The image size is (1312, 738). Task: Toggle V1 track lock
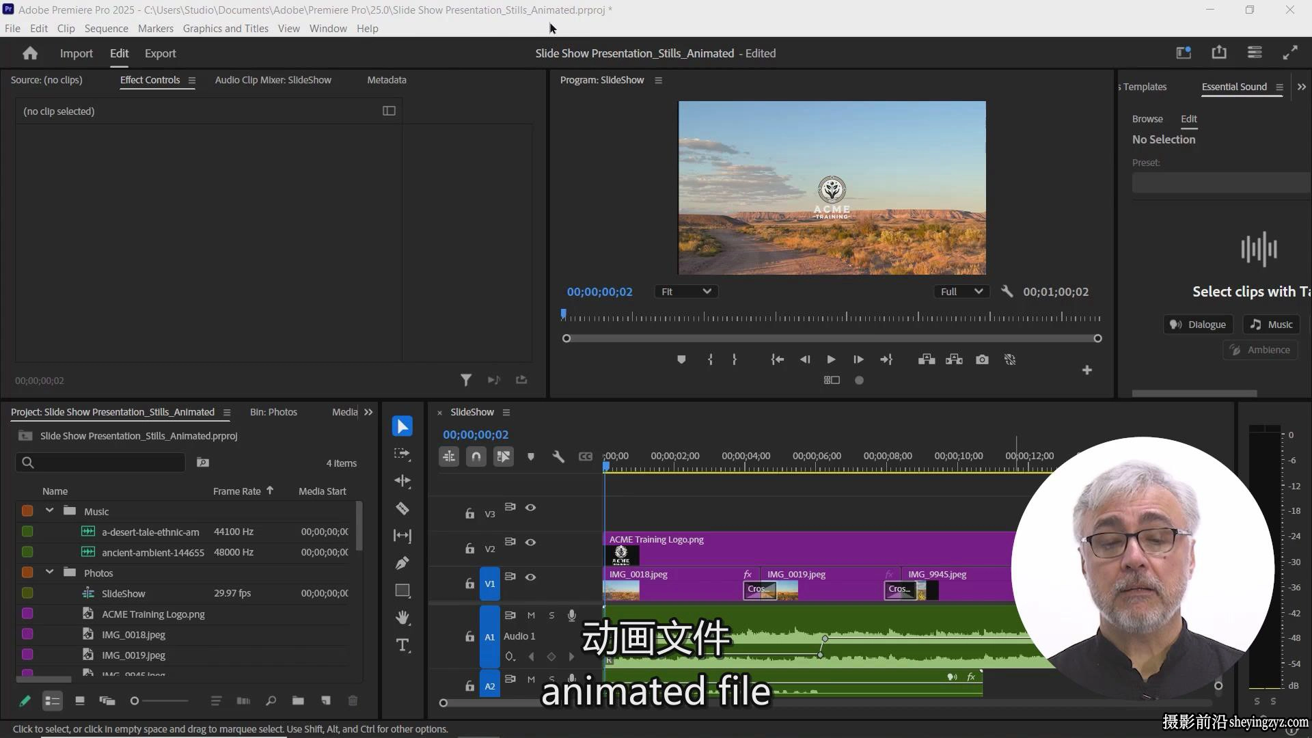[469, 584]
